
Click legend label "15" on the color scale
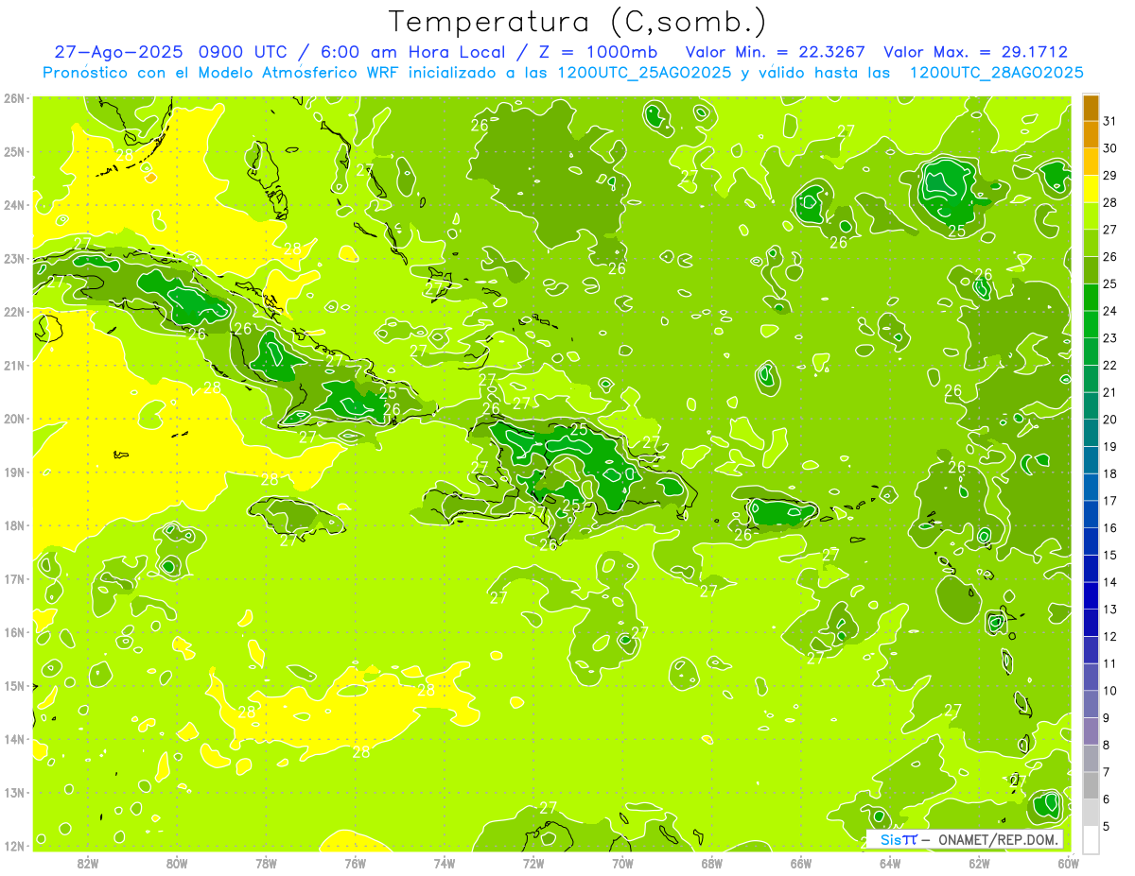pos(1110,555)
